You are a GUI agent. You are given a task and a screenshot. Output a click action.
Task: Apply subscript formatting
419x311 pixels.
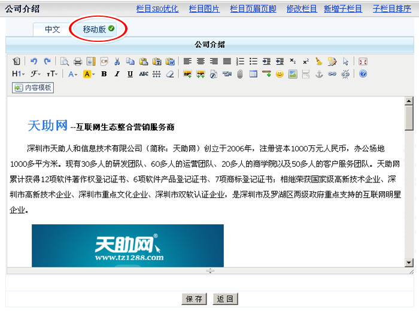[x=293, y=62]
